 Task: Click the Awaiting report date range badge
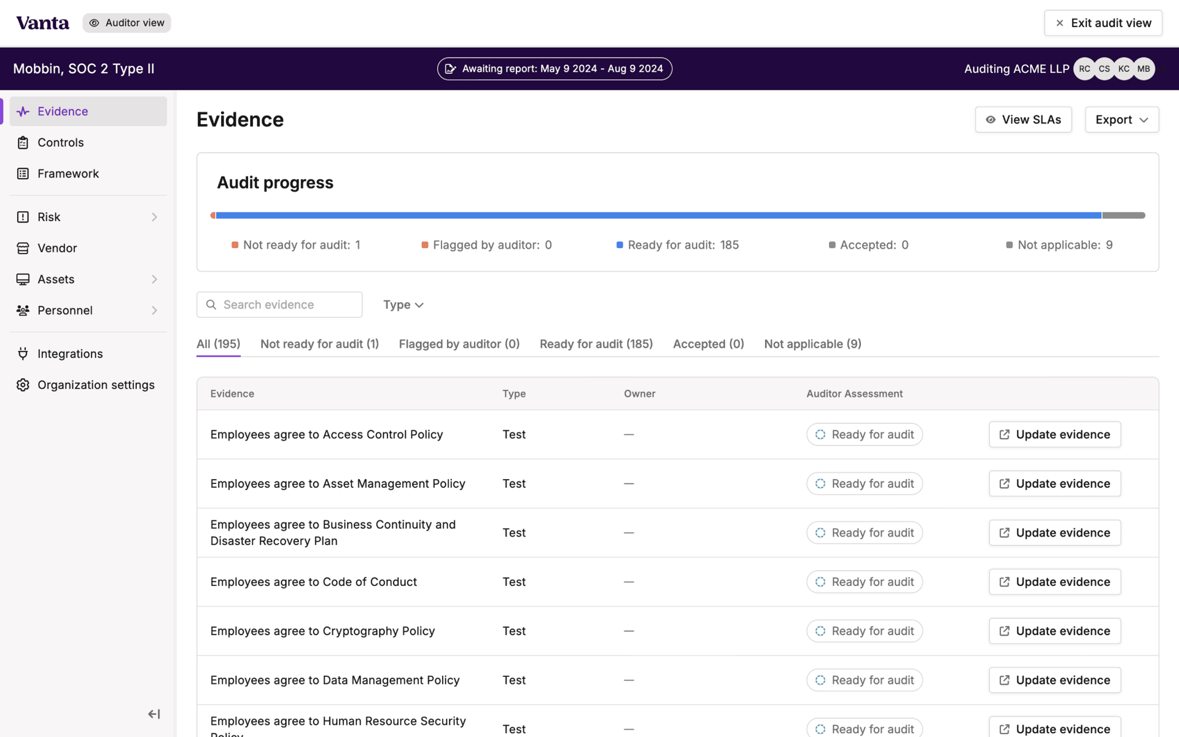pyautogui.click(x=554, y=69)
